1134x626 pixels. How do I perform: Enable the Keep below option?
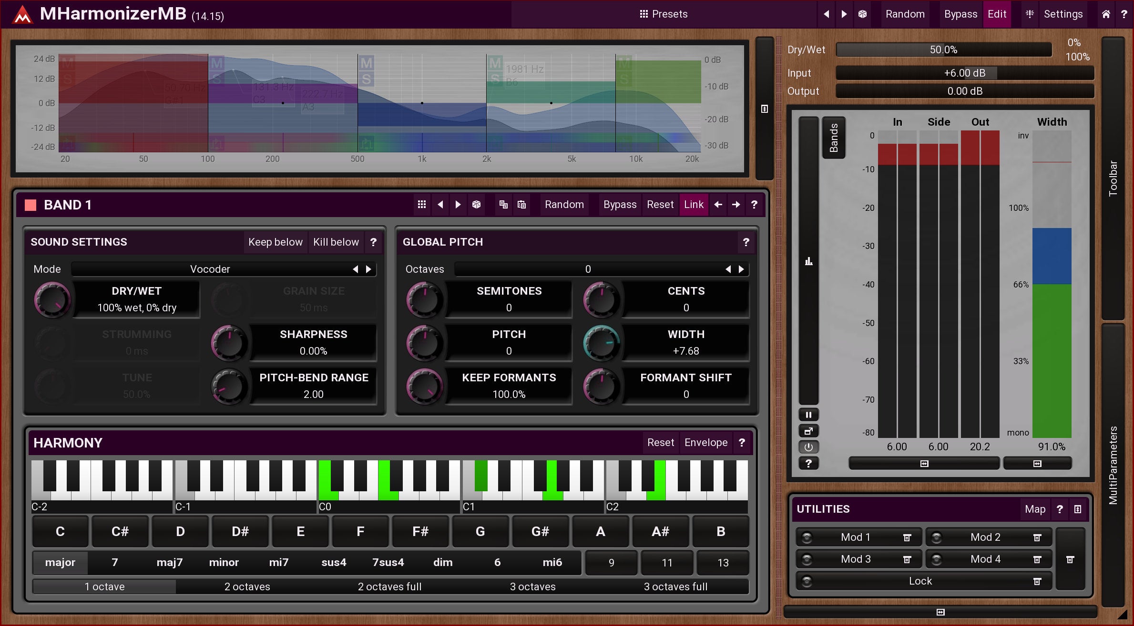275,242
